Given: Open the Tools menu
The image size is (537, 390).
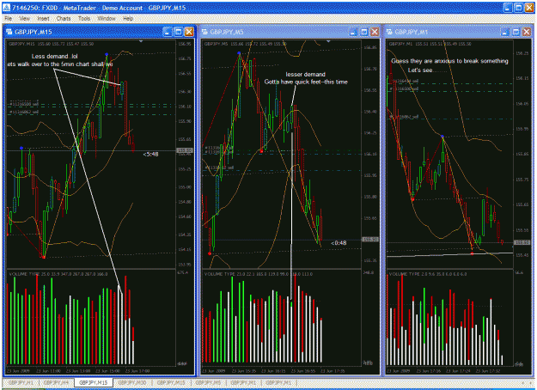Looking at the screenshot, I should (x=84, y=19).
